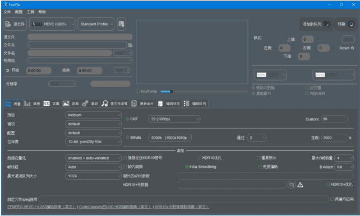The image size is (360, 216).
Task: Open the 文件 menu
Action: (x=7, y=12)
